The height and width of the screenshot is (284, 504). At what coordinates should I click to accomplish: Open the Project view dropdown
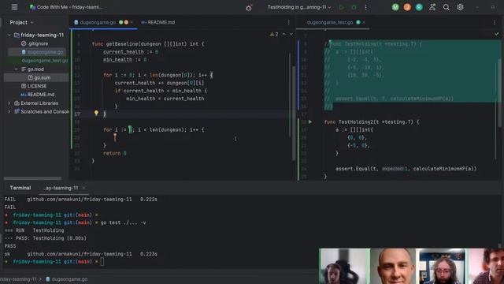21,23
